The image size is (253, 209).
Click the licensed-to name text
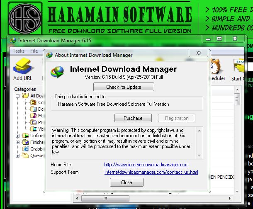pos(114,104)
